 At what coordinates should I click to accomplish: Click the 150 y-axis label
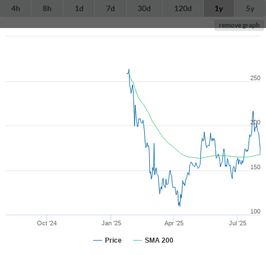point(255,167)
